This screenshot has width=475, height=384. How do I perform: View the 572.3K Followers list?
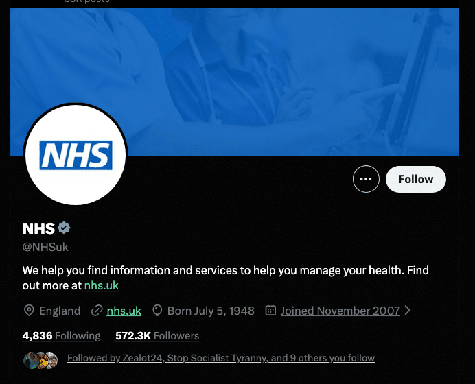click(x=157, y=335)
